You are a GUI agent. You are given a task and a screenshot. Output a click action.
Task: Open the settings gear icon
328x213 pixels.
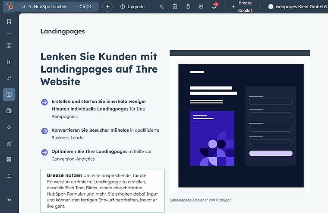(x=201, y=7)
